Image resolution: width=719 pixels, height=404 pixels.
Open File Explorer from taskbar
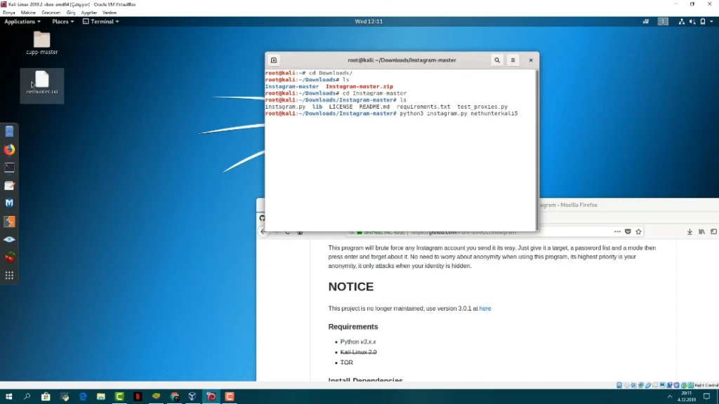coord(101,397)
